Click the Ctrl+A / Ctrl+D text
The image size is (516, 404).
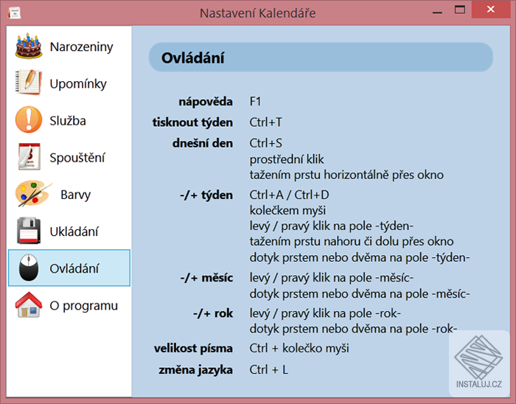point(289,195)
